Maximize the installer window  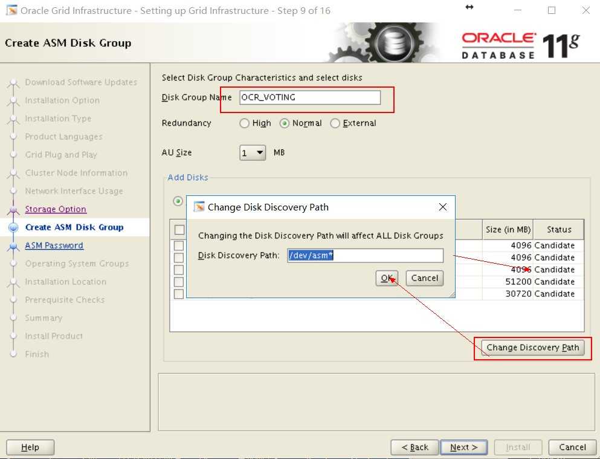[552, 10]
